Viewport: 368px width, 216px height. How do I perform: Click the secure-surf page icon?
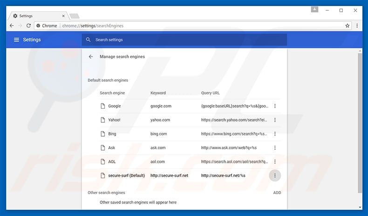[102, 175]
